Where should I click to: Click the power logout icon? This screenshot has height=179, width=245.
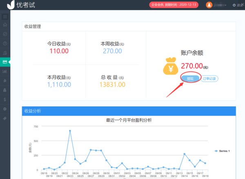tap(234, 5)
